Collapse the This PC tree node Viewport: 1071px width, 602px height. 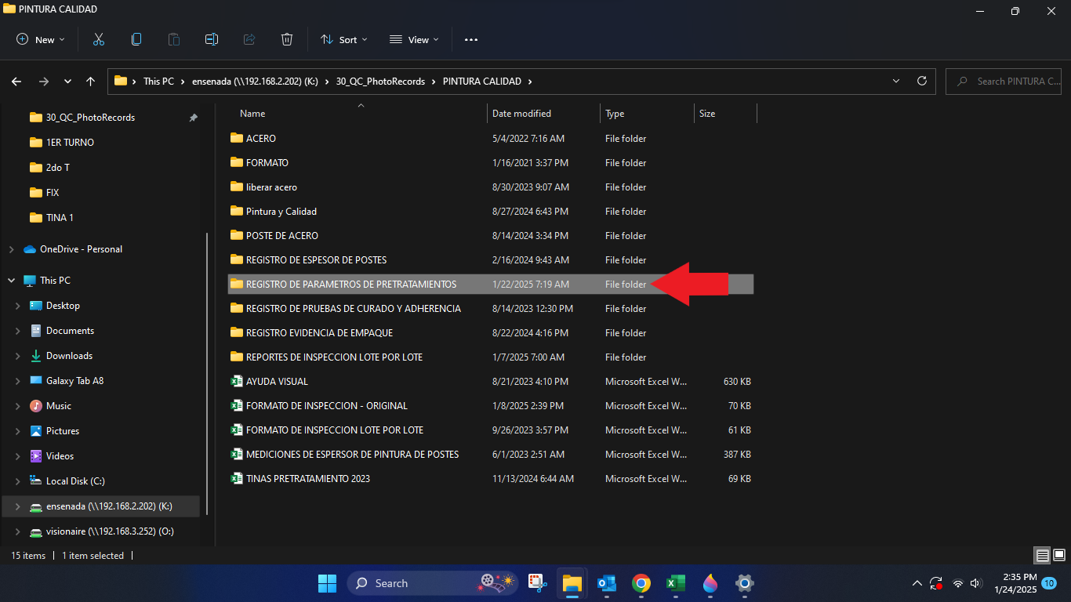11,281
